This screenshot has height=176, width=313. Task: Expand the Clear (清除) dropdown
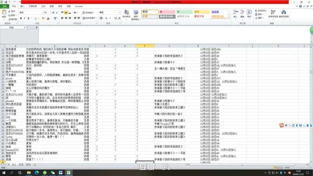pyautogui.click(x=263, y=18)
